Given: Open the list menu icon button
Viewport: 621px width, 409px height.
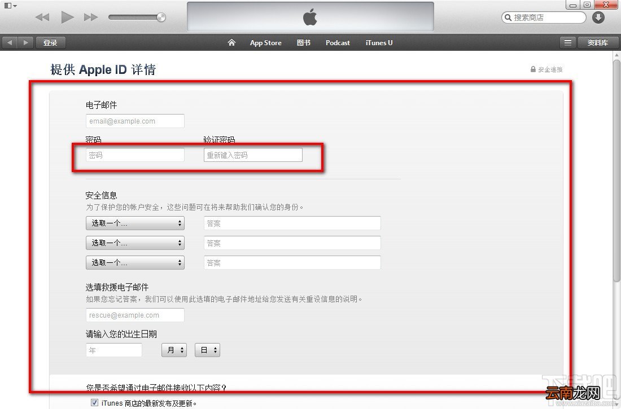Looking at the screenshot, I should [x=567, y=42].
